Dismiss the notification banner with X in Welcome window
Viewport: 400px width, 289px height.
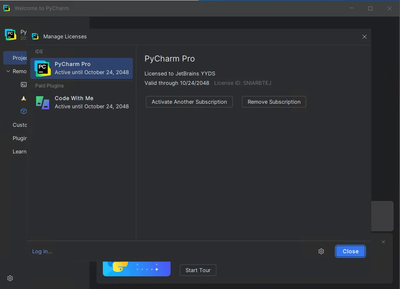coord(383,242)
